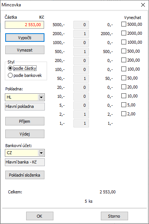Click the Vynechat column heading
Screen dimensions: 149x224
[133, 18]
